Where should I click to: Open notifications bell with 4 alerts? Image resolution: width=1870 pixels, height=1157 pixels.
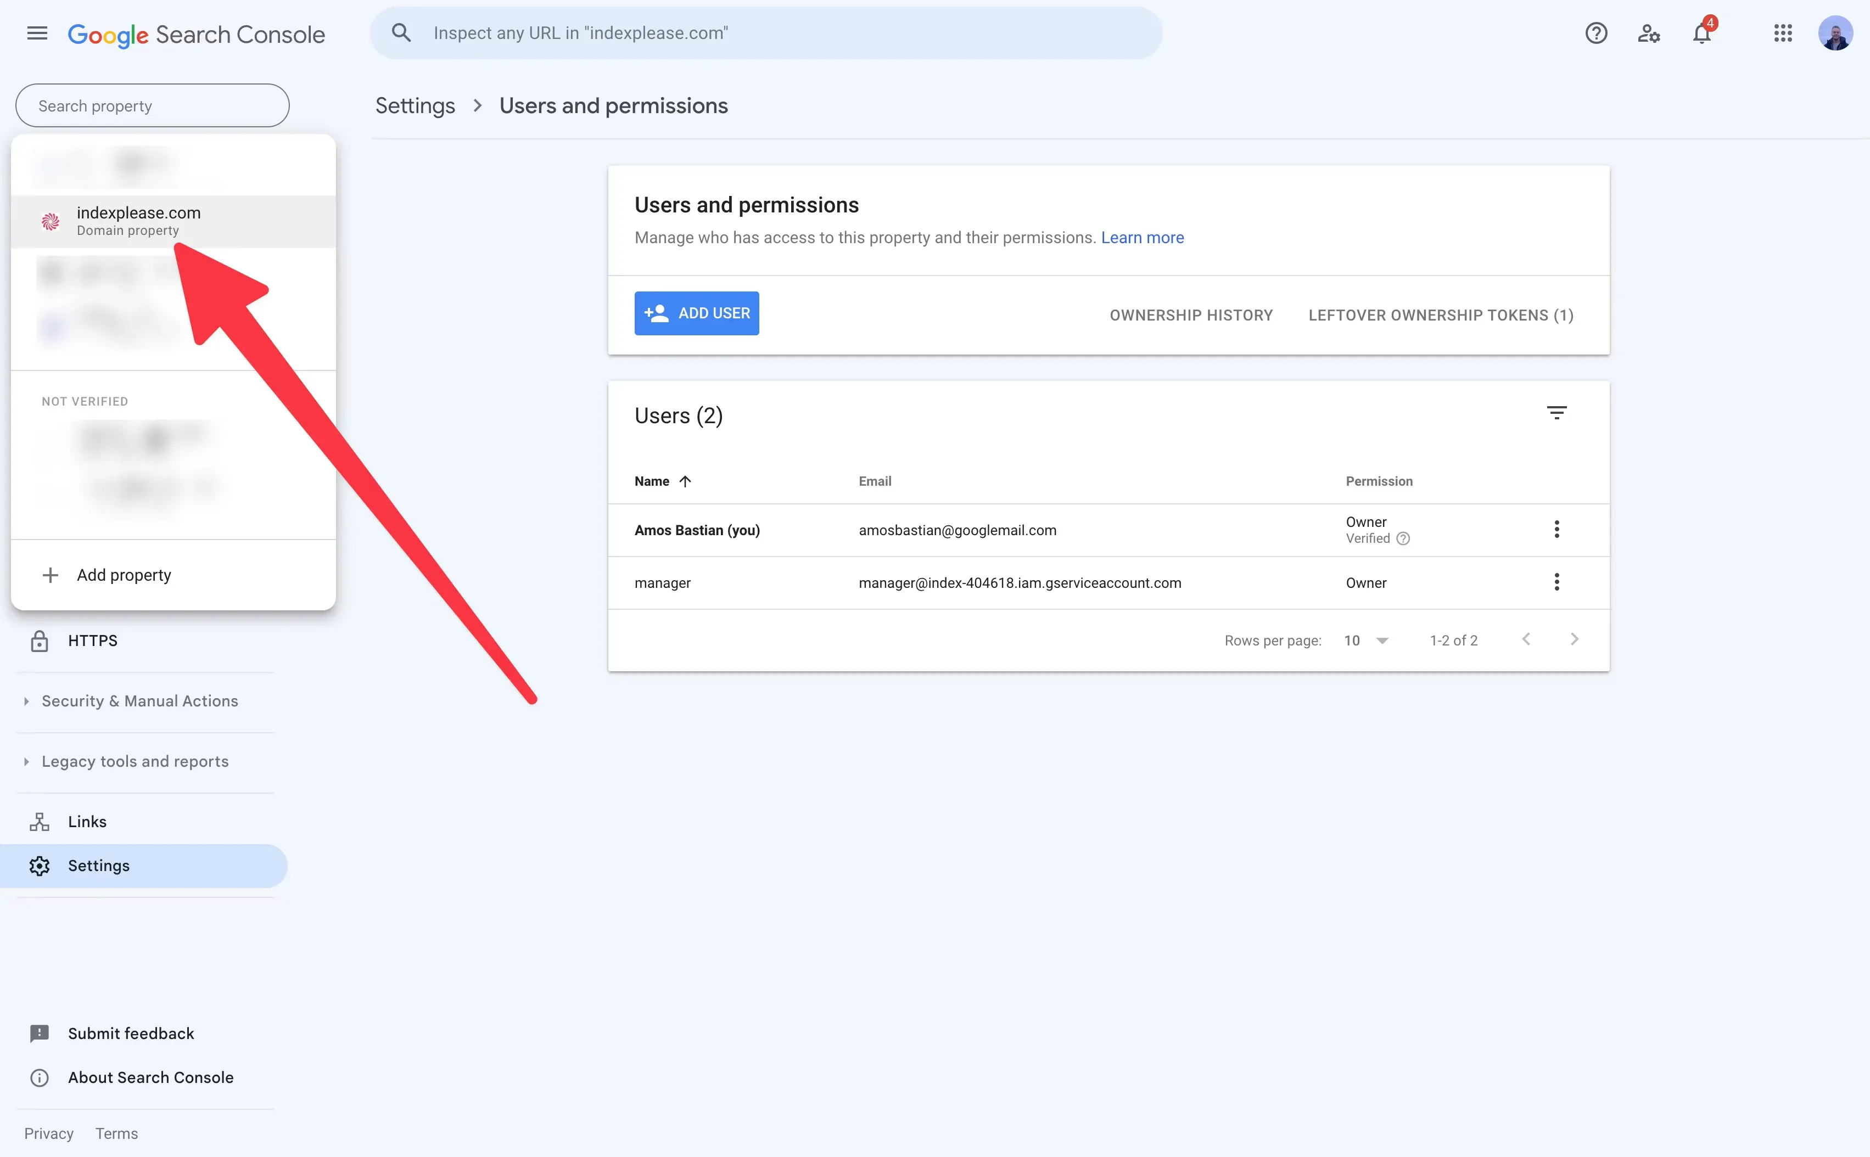coord(1703,33)
